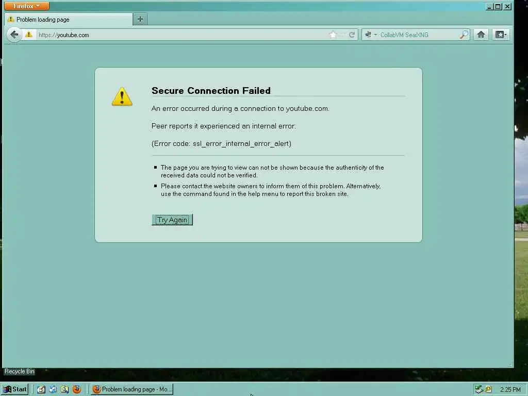Click the third quick launch folder search icon
The height and width of the screenshot is (396, 528).
pos(64,389)
